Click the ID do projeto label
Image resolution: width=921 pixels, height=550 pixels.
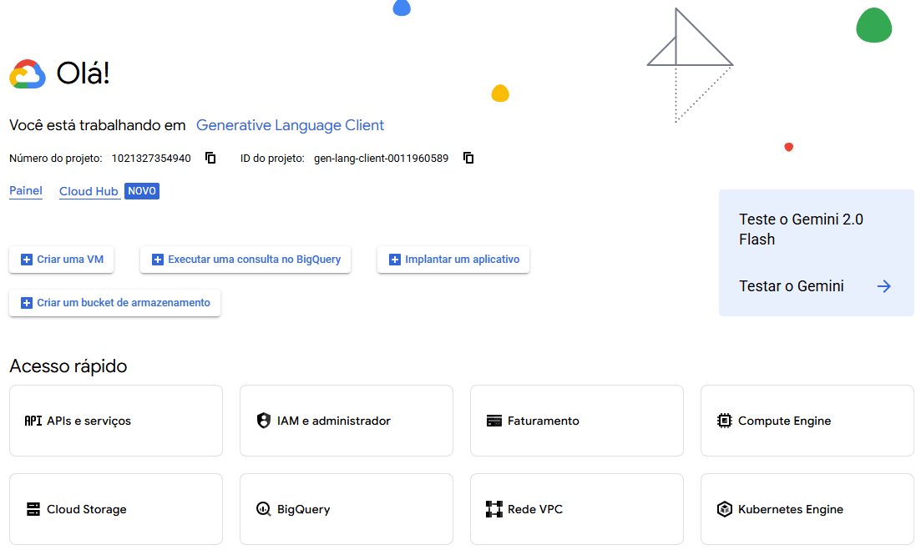pos(272,159)
